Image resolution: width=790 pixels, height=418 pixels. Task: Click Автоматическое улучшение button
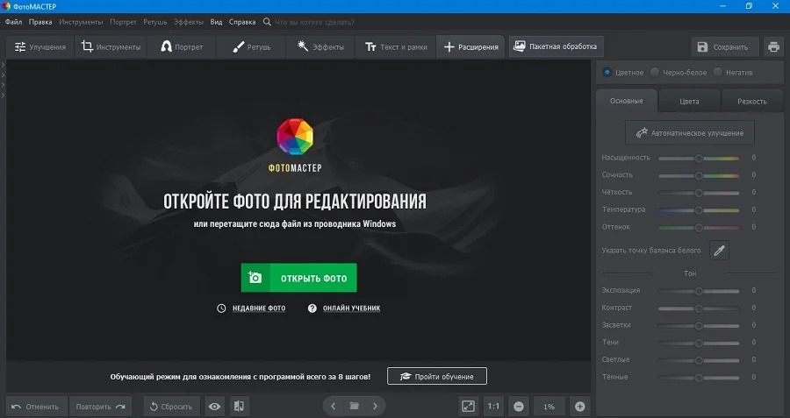(690, 133)
